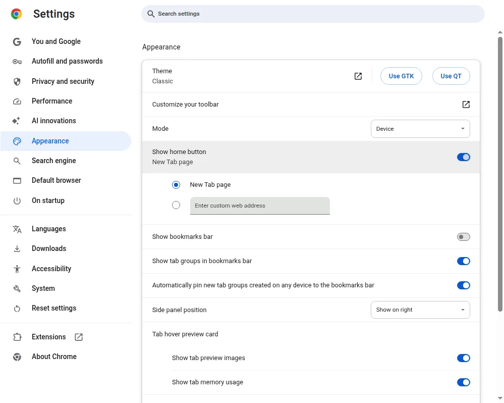
Task: Select the New Tab page radio button
Action: click(176, 185)
